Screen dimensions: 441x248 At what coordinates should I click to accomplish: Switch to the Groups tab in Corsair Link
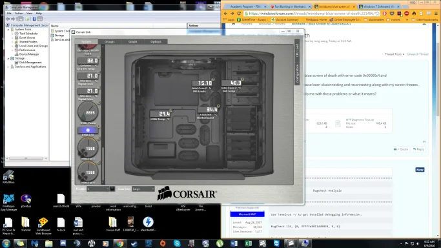coord(109,41)
